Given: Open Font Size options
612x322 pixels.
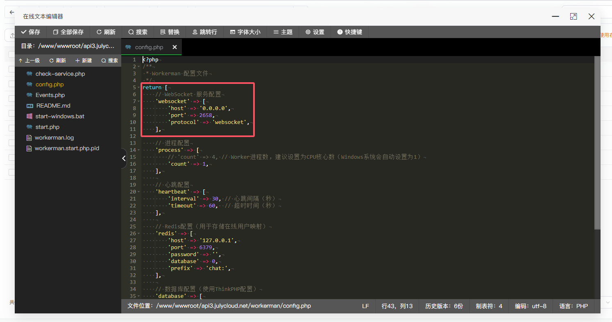Looking at the screenshot, I should pyautogui.click(x=245, y=32).
